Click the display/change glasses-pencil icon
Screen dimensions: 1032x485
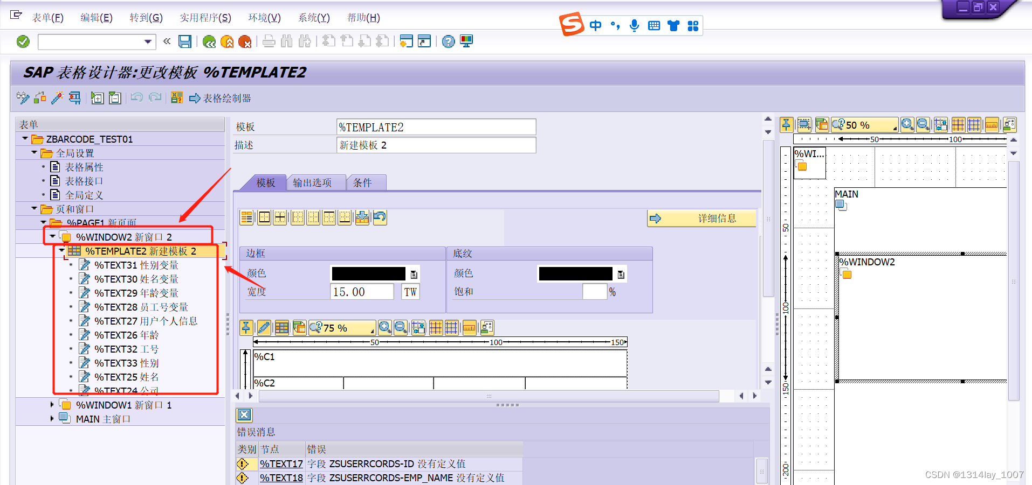(23, 97)
